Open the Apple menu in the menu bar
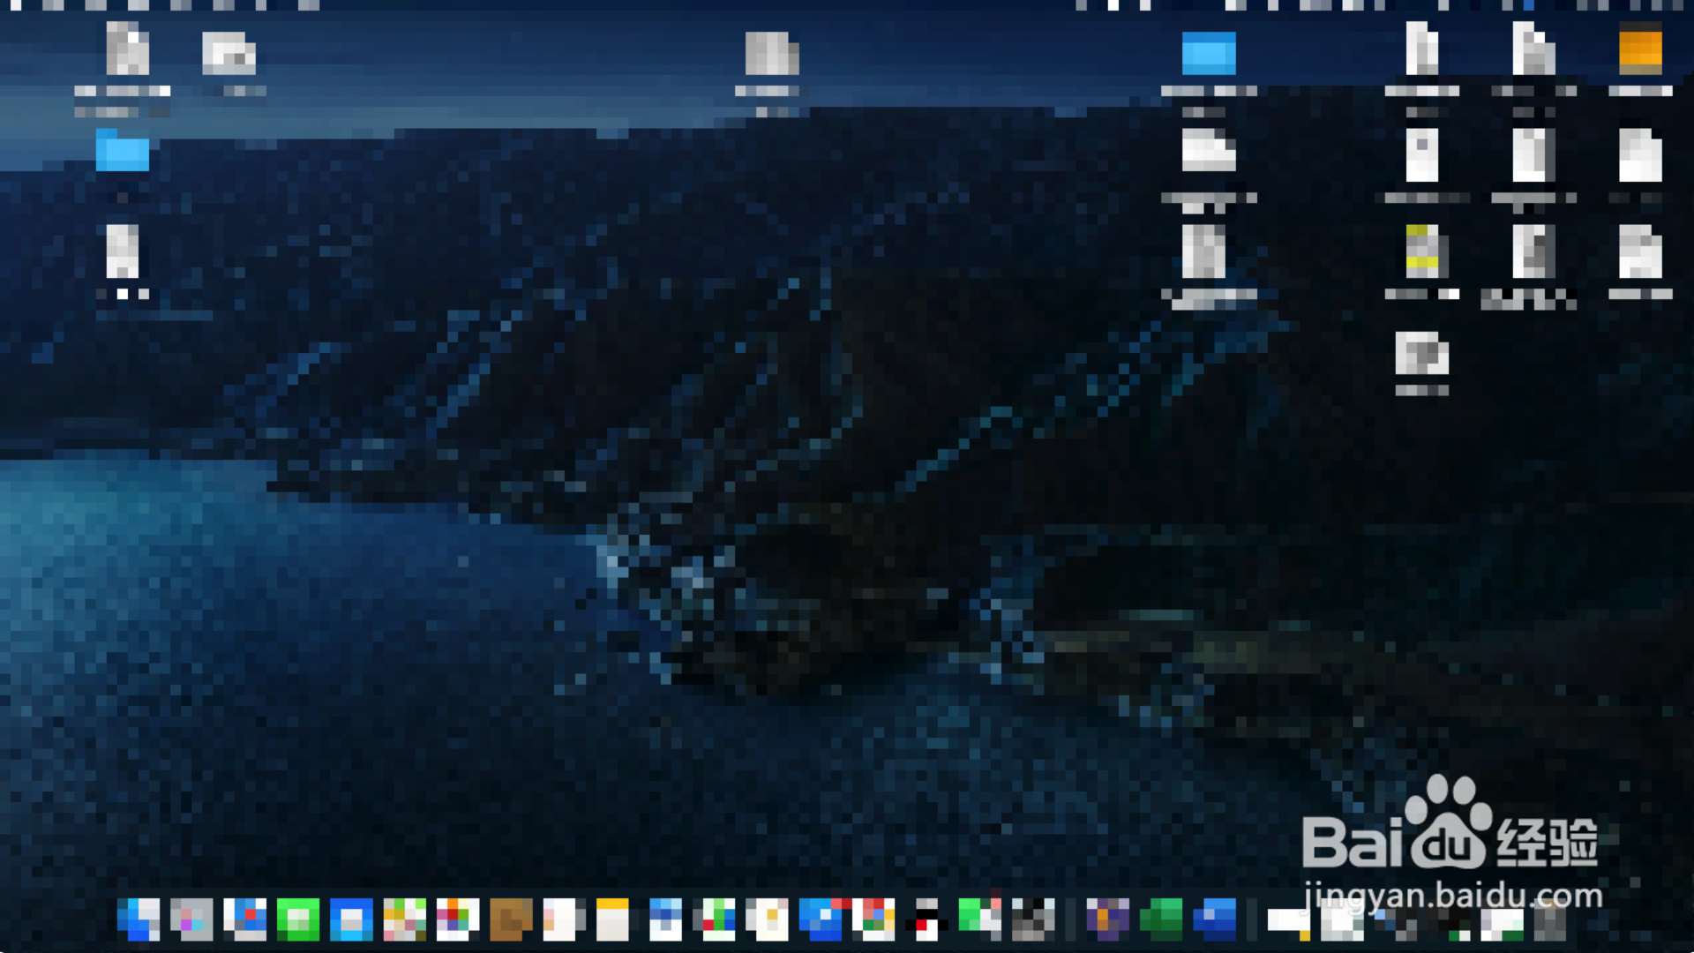Screen dimensions: 1694x953 (16, 5)
